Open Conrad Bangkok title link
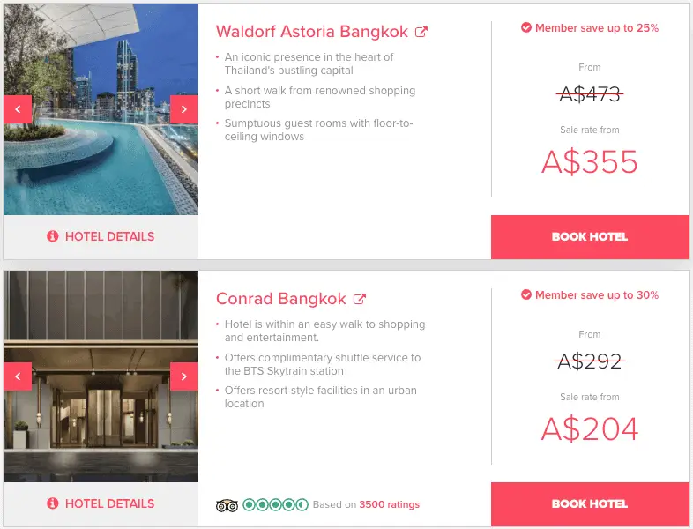Image resolution: width=693 pixels, height=529 pixels. (281, 299)
